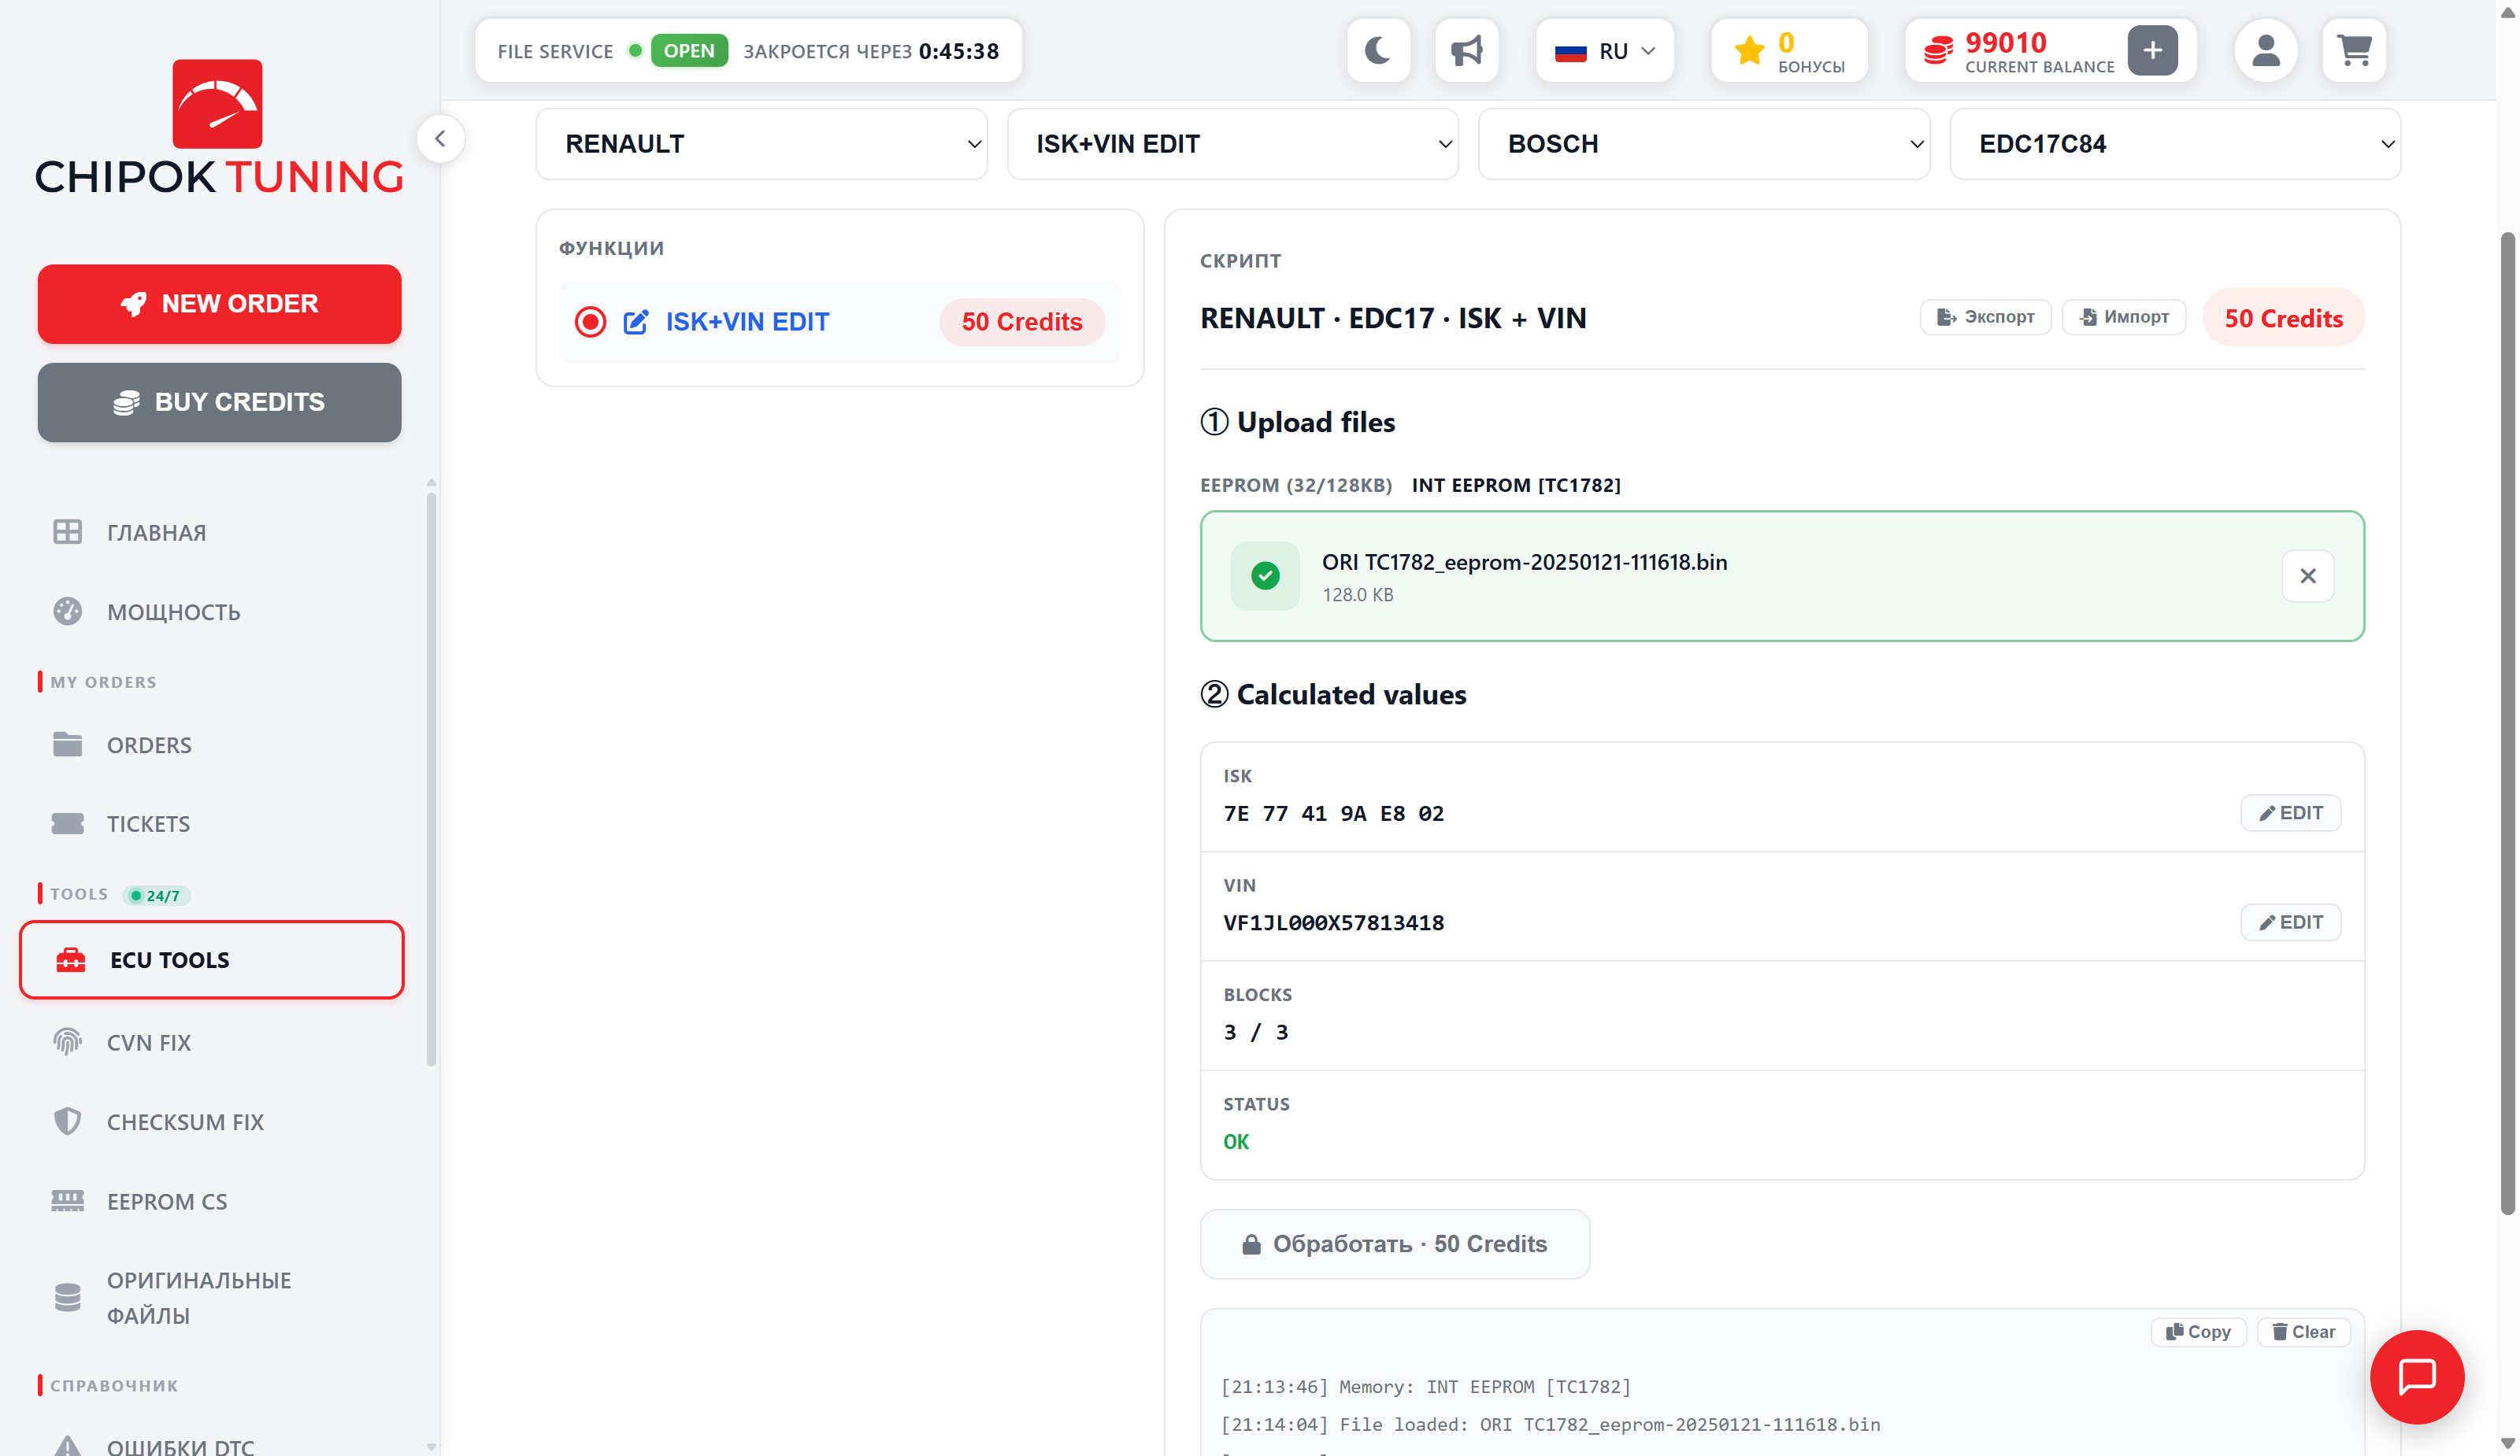Open ORDERS in sidebar
Screen dimensions: 2520x1456
[212, 745]
